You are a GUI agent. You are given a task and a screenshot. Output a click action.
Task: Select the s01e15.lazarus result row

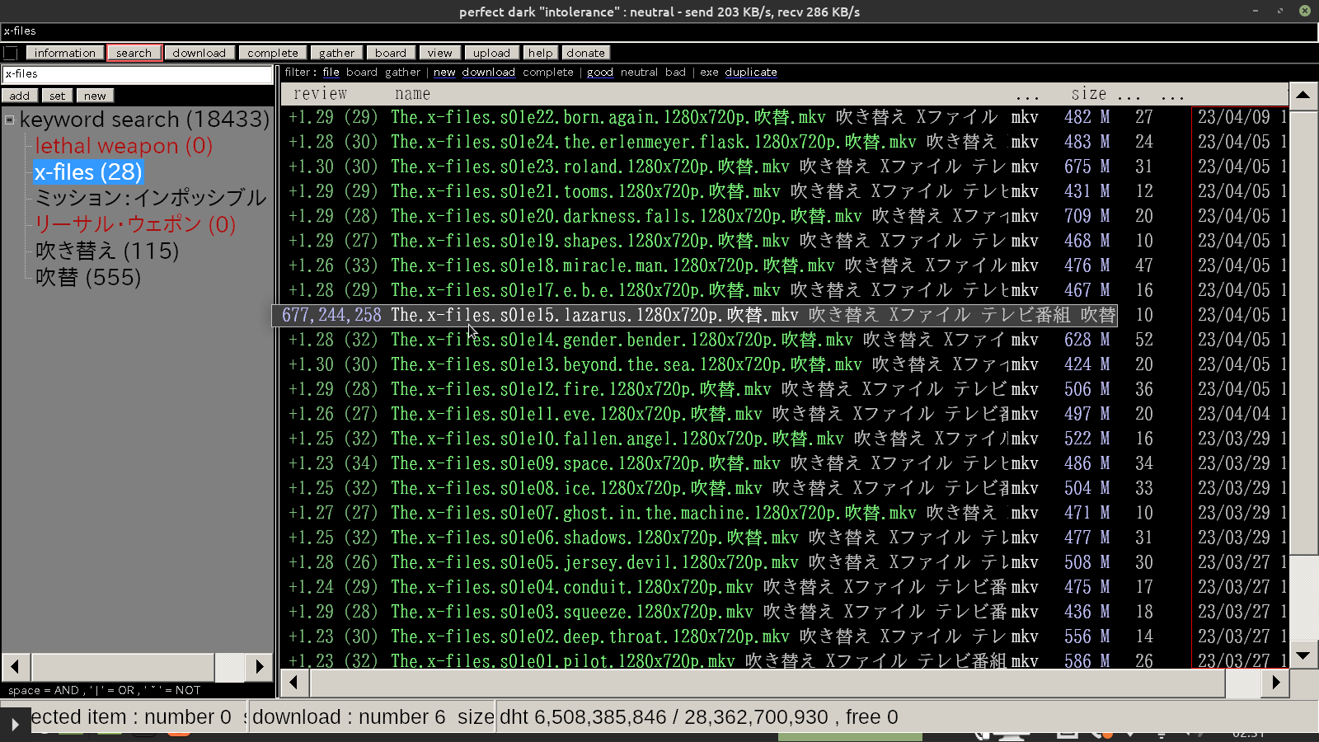click(x=784, y=315)
